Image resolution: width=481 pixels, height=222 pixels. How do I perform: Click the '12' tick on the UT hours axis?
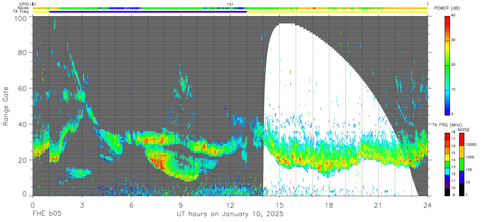coord(230,205)
